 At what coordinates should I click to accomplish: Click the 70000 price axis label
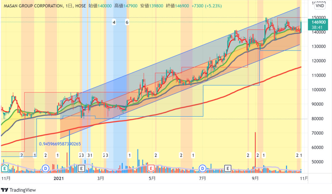(x=317, y=133)
